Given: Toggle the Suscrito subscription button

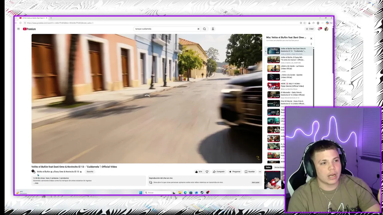Looking at the screenshot, I should coord(90,172).
